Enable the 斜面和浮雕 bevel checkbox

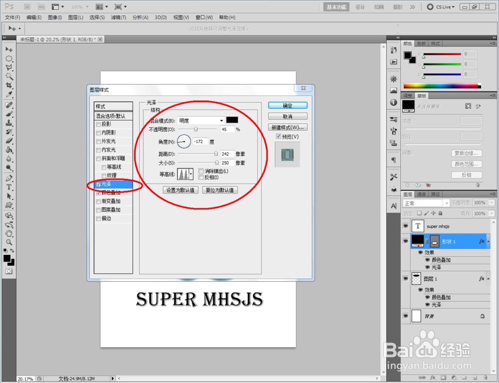pos(98,159)
